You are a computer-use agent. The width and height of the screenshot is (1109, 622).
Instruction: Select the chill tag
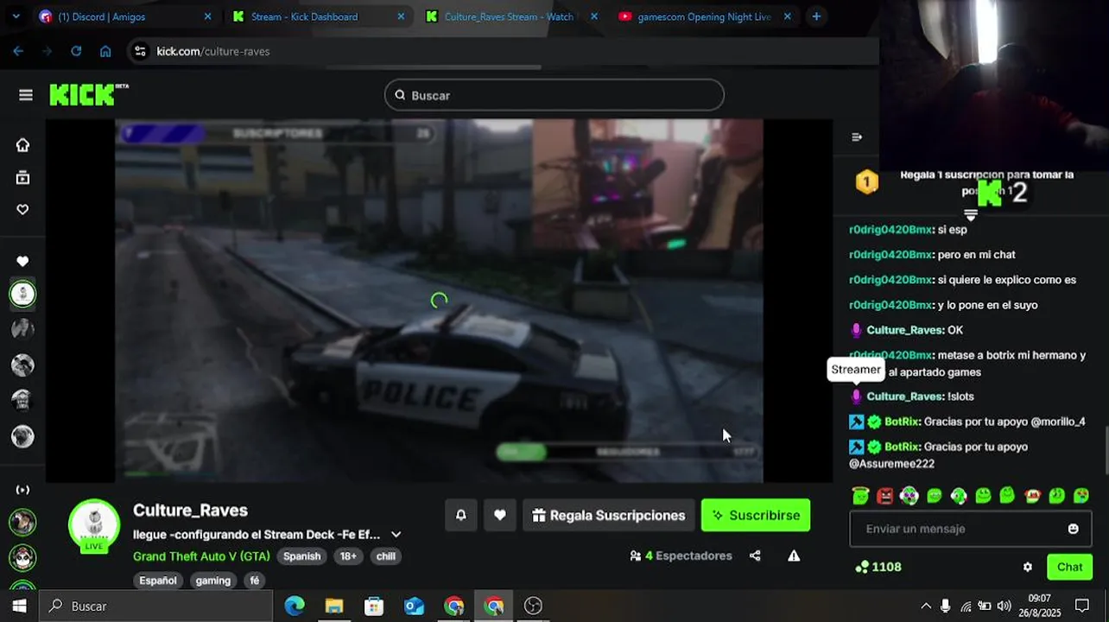[386, 556]
